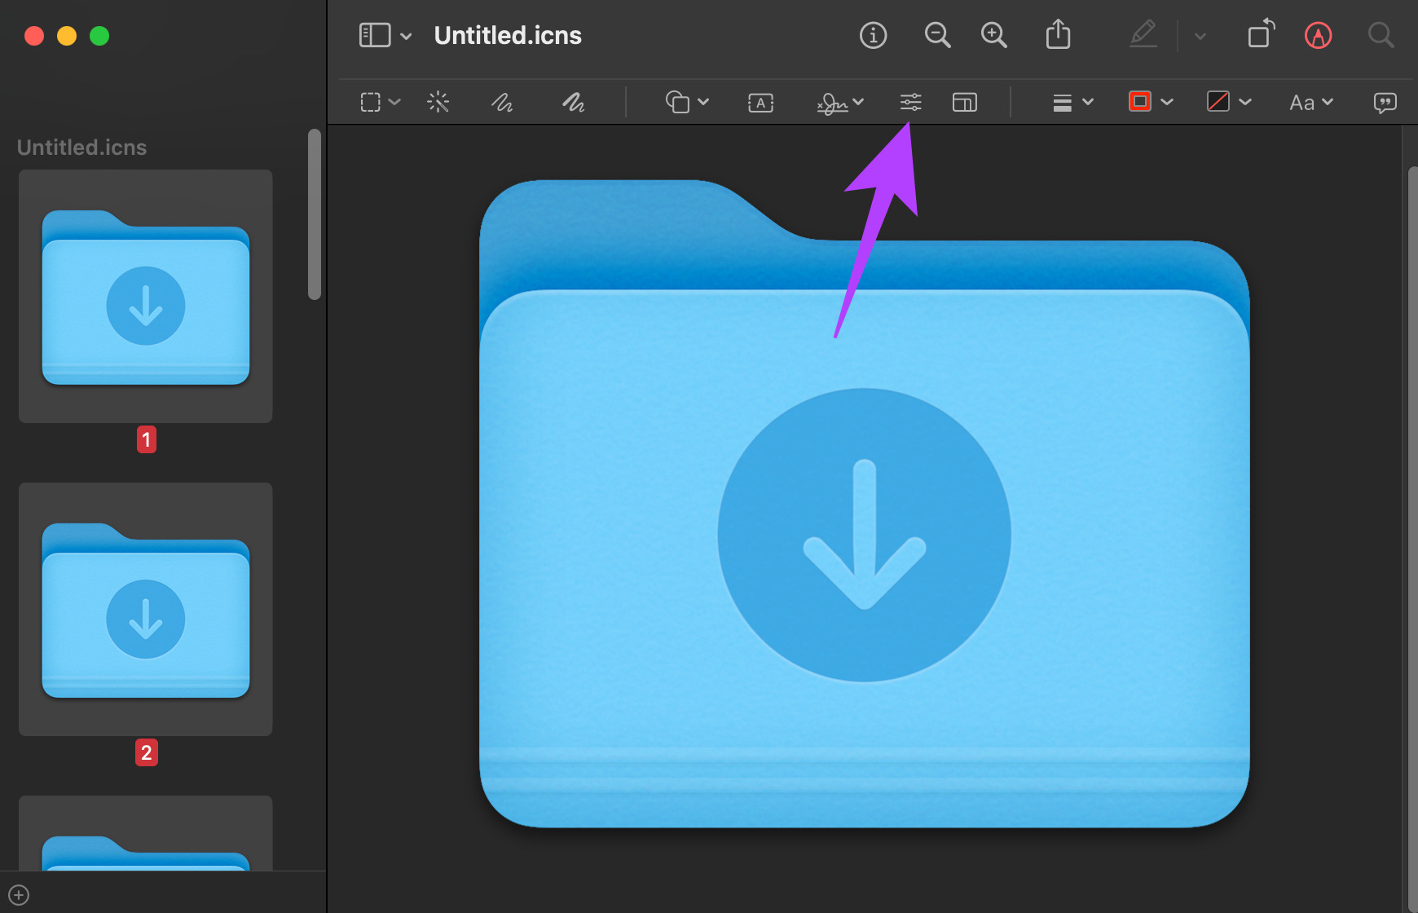Click the sidebar view toggle icon
Viewport: 1418px width, 913px height.
point(375,36)
